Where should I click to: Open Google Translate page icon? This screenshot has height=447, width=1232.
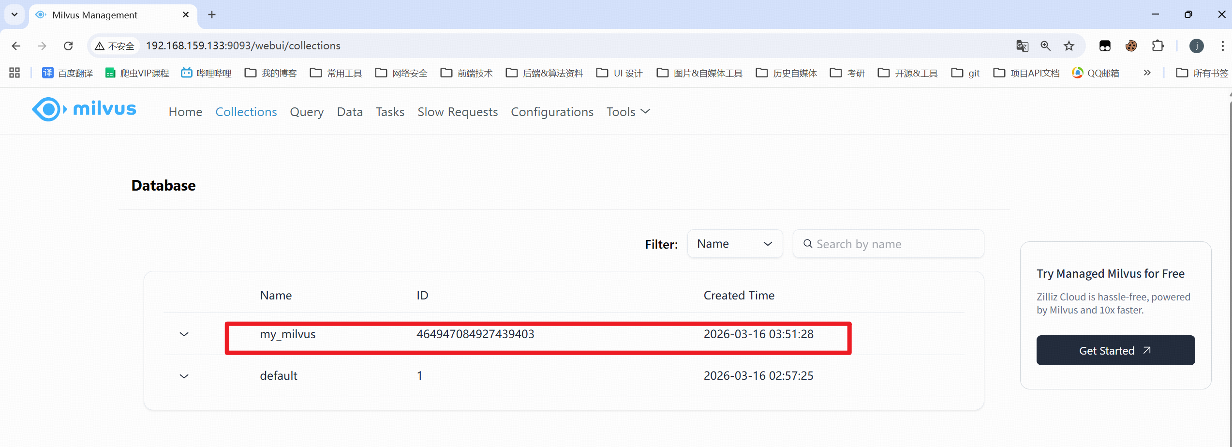1022,46
